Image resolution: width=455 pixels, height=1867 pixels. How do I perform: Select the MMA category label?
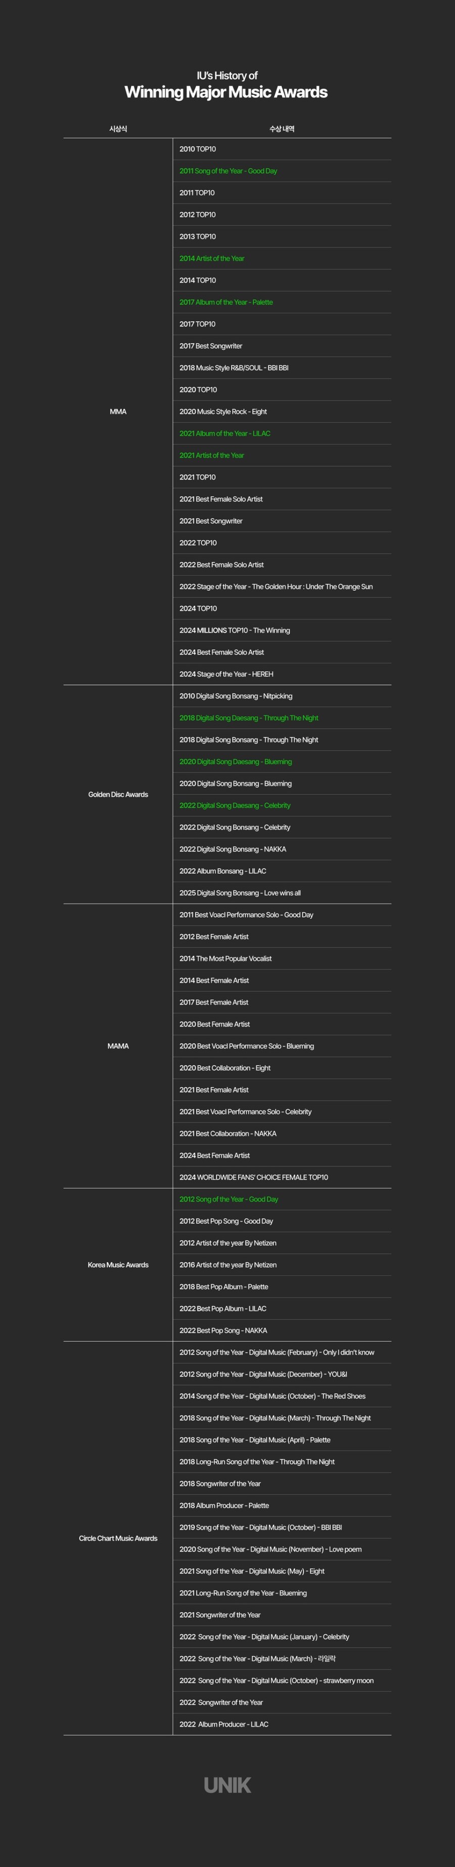coord(118,412)
